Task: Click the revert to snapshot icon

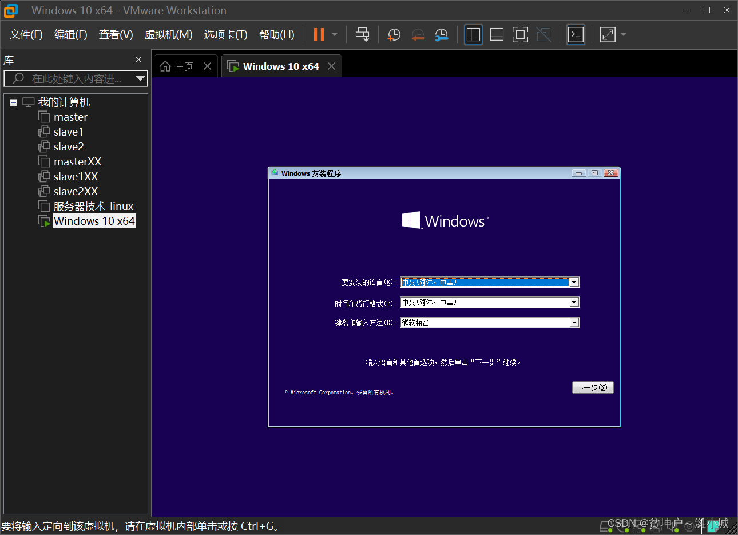Action: [418, 34]
